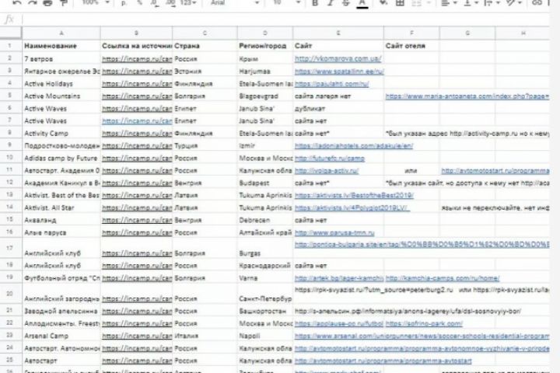
Task: Toggle italic formatting
Action: coord(331,3)
